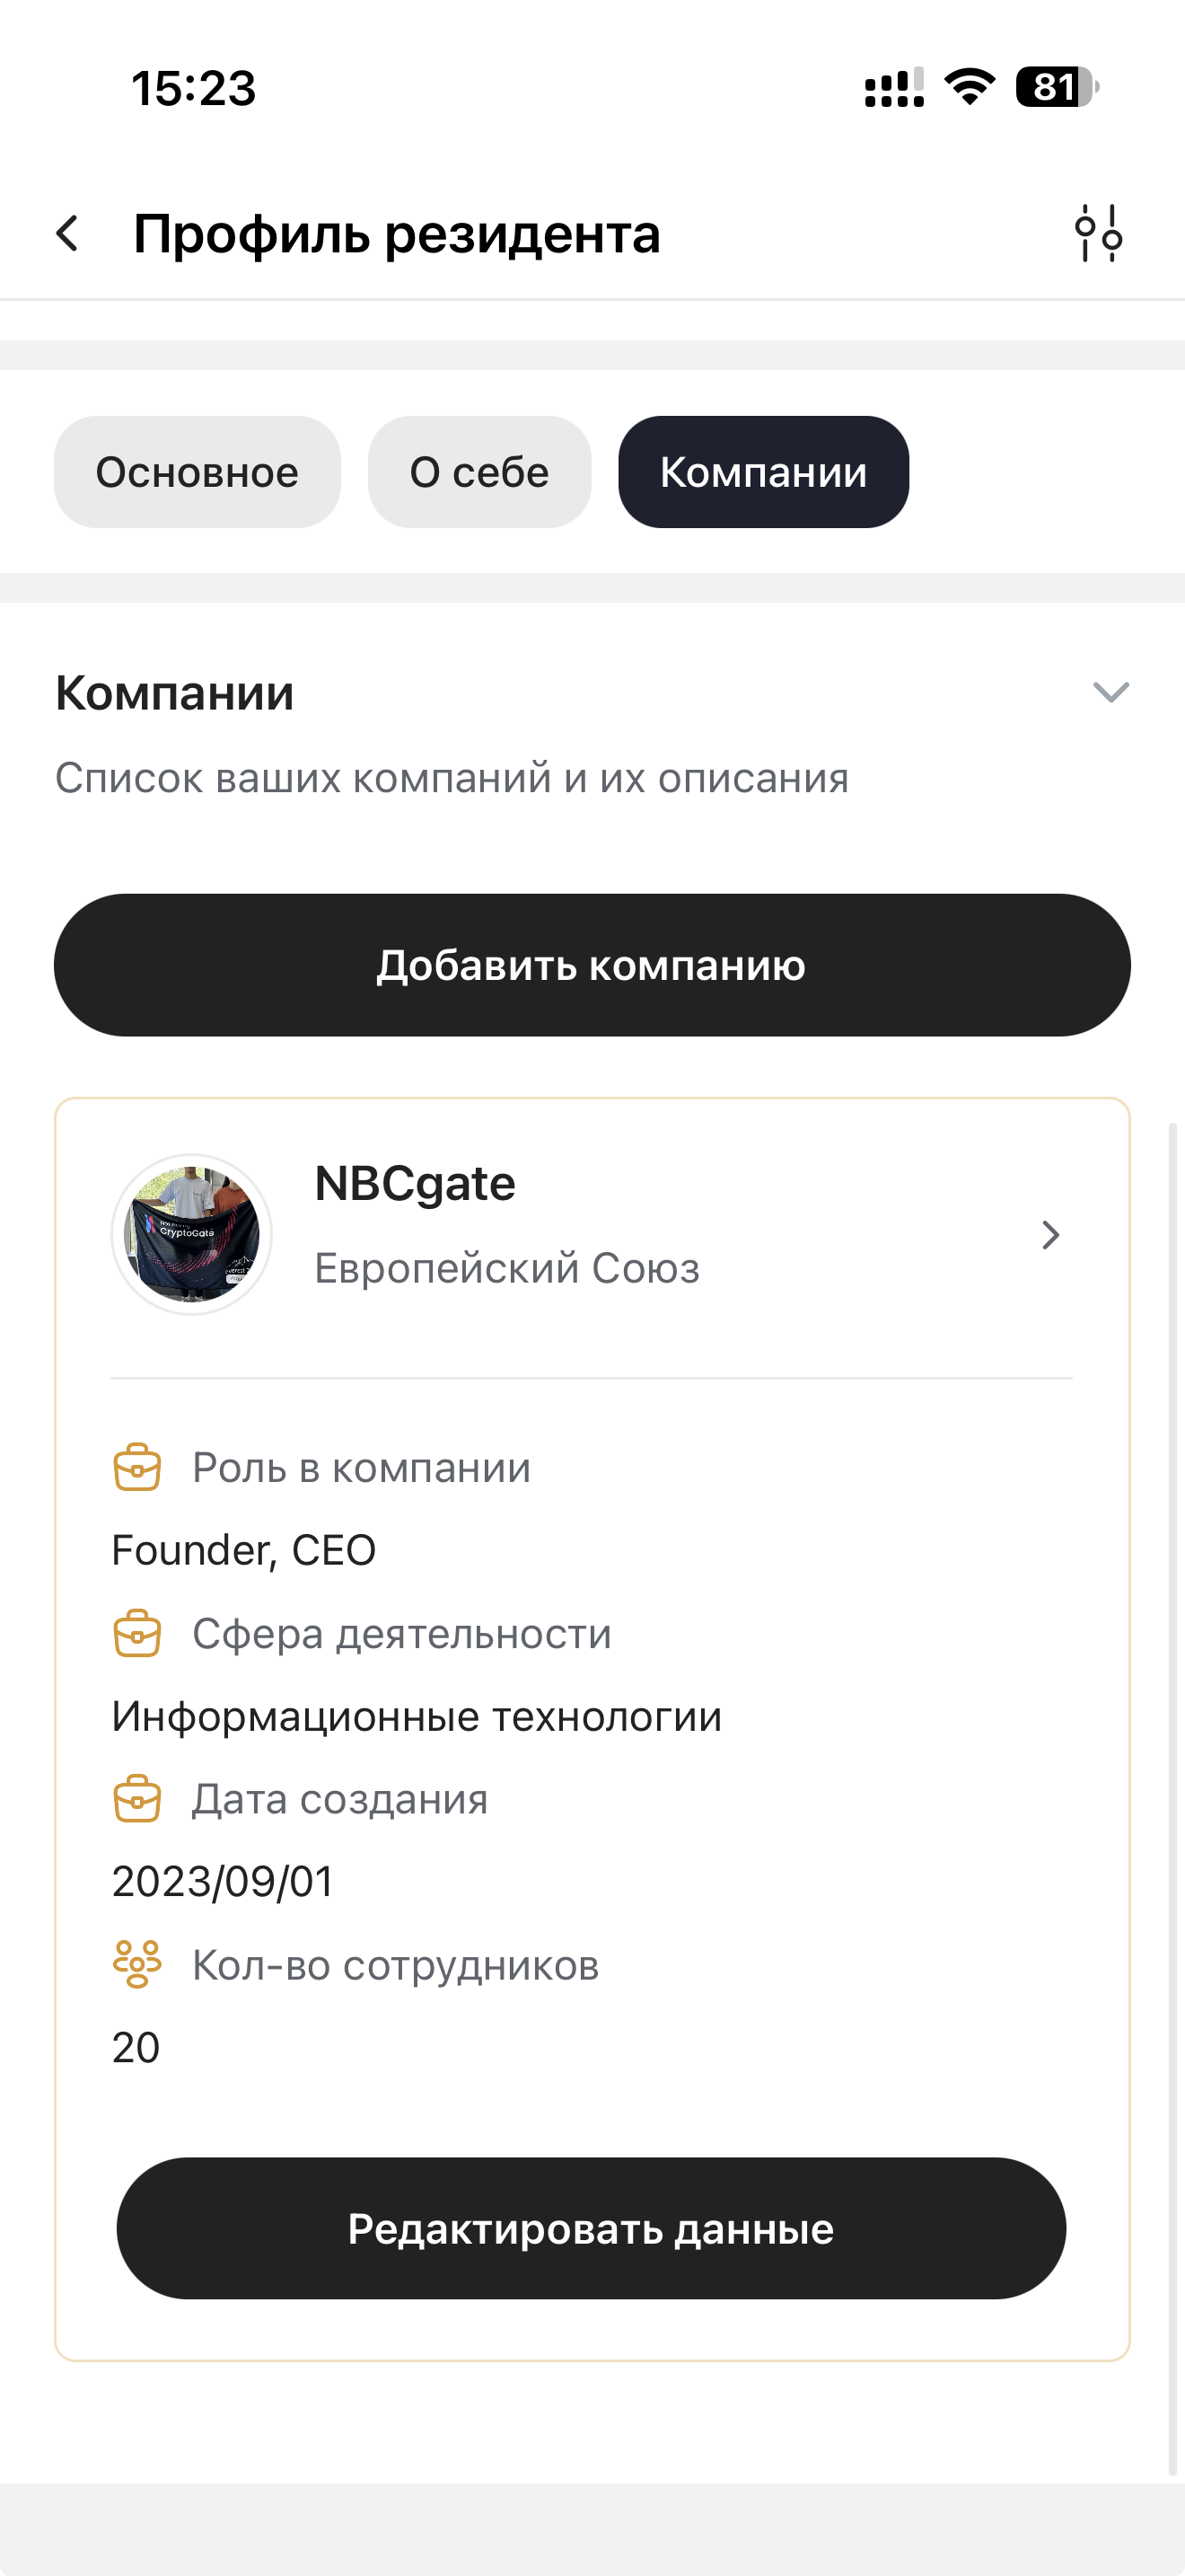Expand NBCgate company details with right chevron
Screen dimensions: 1185x2576
[x=1050, y=1235]
